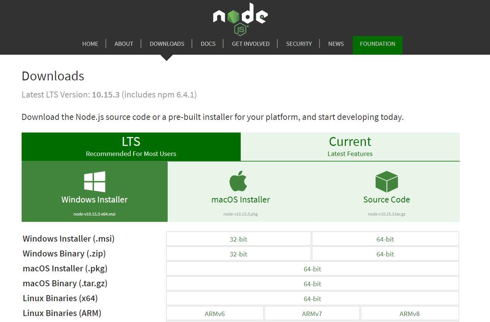Image resolution: width=490 pixels, height=322 pixels.
Task: Click the macOS Installer label
Action: [241, 200]
